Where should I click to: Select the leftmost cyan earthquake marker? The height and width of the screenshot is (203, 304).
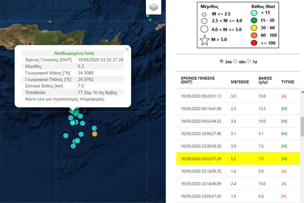(66, 136)
